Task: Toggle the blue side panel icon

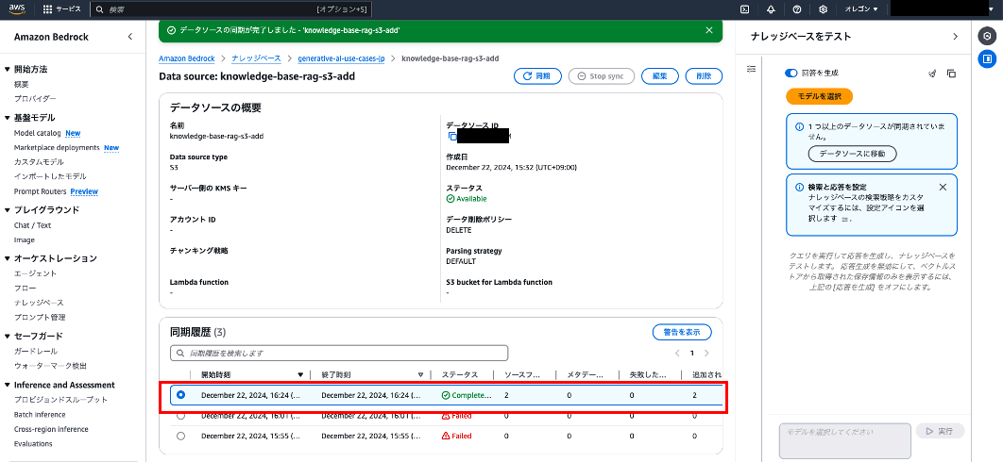Action: (987, 58)
